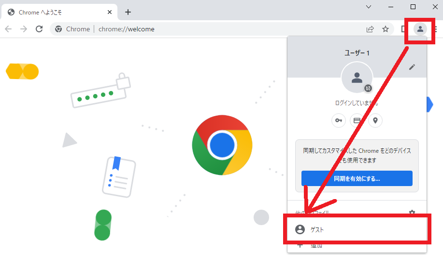Share this page icon in address bar

[370, 29]
